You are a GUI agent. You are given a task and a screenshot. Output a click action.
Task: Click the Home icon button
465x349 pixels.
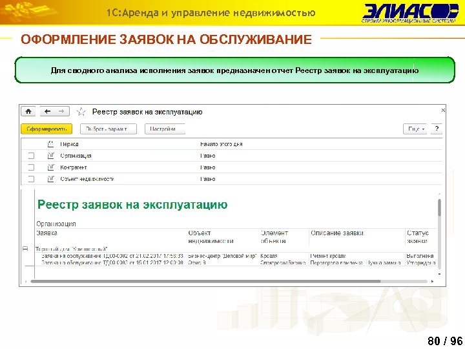pyautogui.click(x=28, y=112)
